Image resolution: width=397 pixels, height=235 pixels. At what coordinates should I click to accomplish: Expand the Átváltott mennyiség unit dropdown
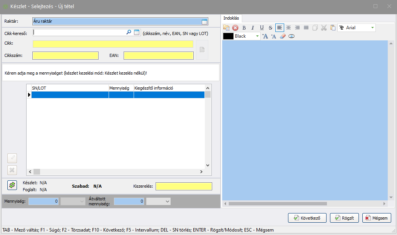(x=167, y=201)
